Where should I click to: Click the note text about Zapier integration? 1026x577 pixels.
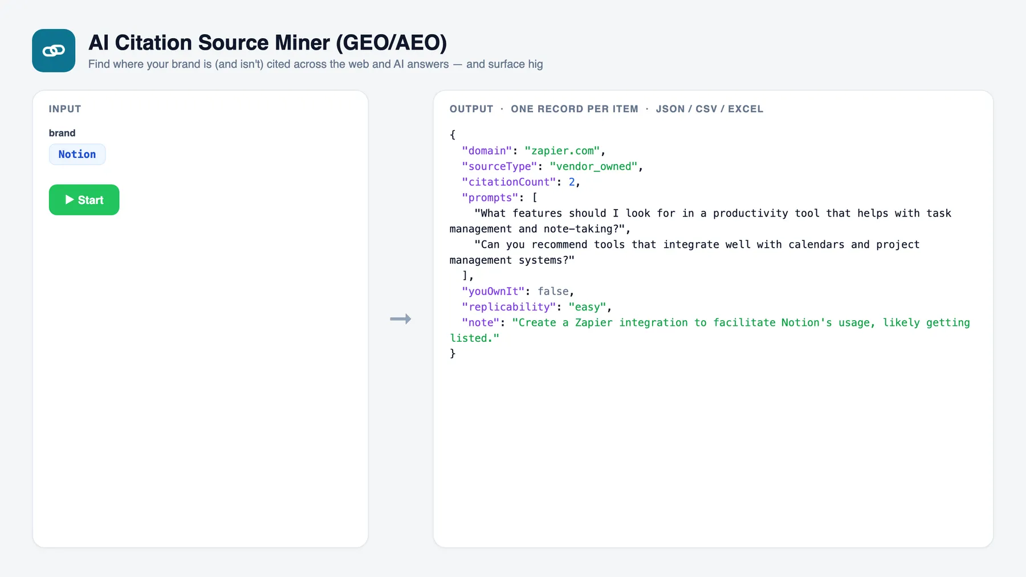point(710,330)
